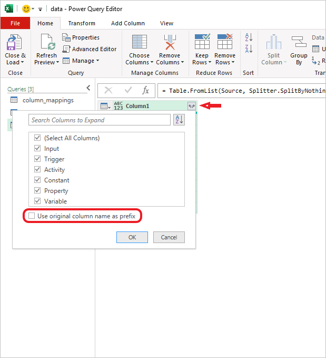Click the Keep Rows icon
The height and width of the screenshot is (358, 326).
pos(202,42)
